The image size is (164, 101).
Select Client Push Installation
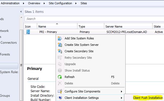click(148, 98)
